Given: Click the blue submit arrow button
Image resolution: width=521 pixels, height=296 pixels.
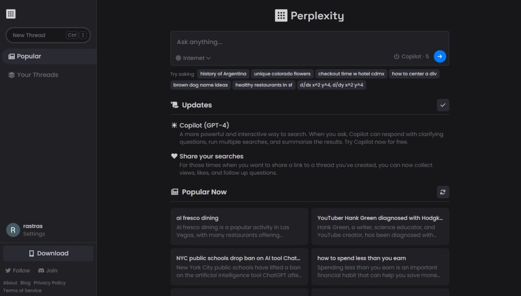Looking at the screenshot, I should (440, 56).
